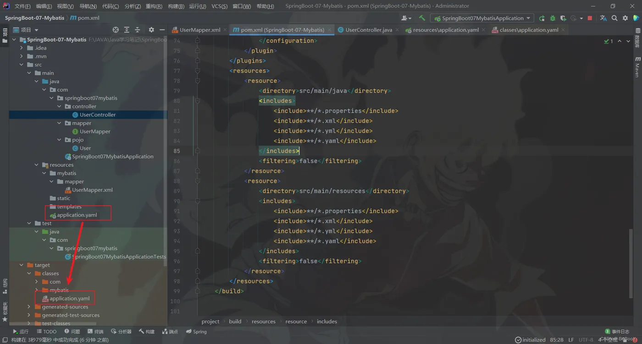
Task: Open the translate tool icon in toolbar
Action: (x=603, y=18)
